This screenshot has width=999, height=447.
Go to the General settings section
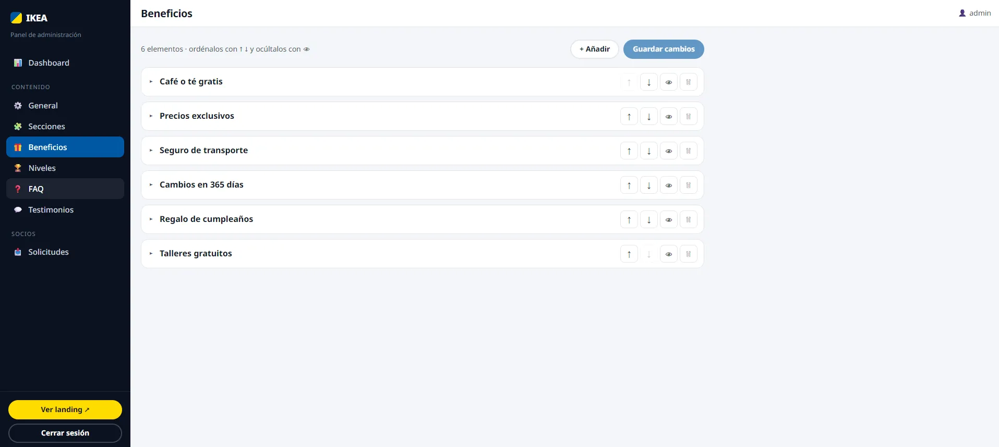coord(65,106)
